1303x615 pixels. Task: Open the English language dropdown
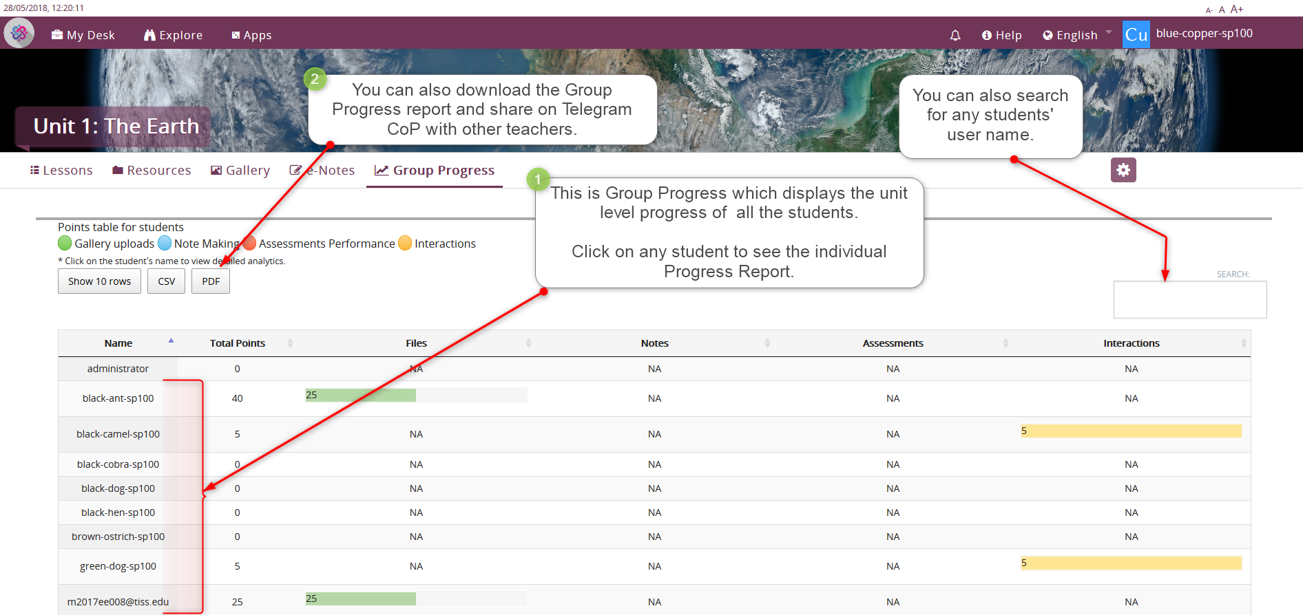[x=1076, y=35]
